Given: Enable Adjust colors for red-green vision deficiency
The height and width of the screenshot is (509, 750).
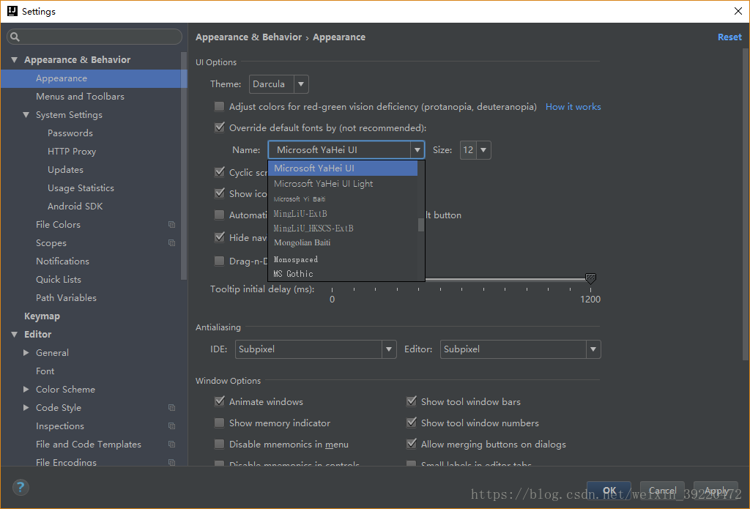Looking at the screenshot, I should click(219, 107).
